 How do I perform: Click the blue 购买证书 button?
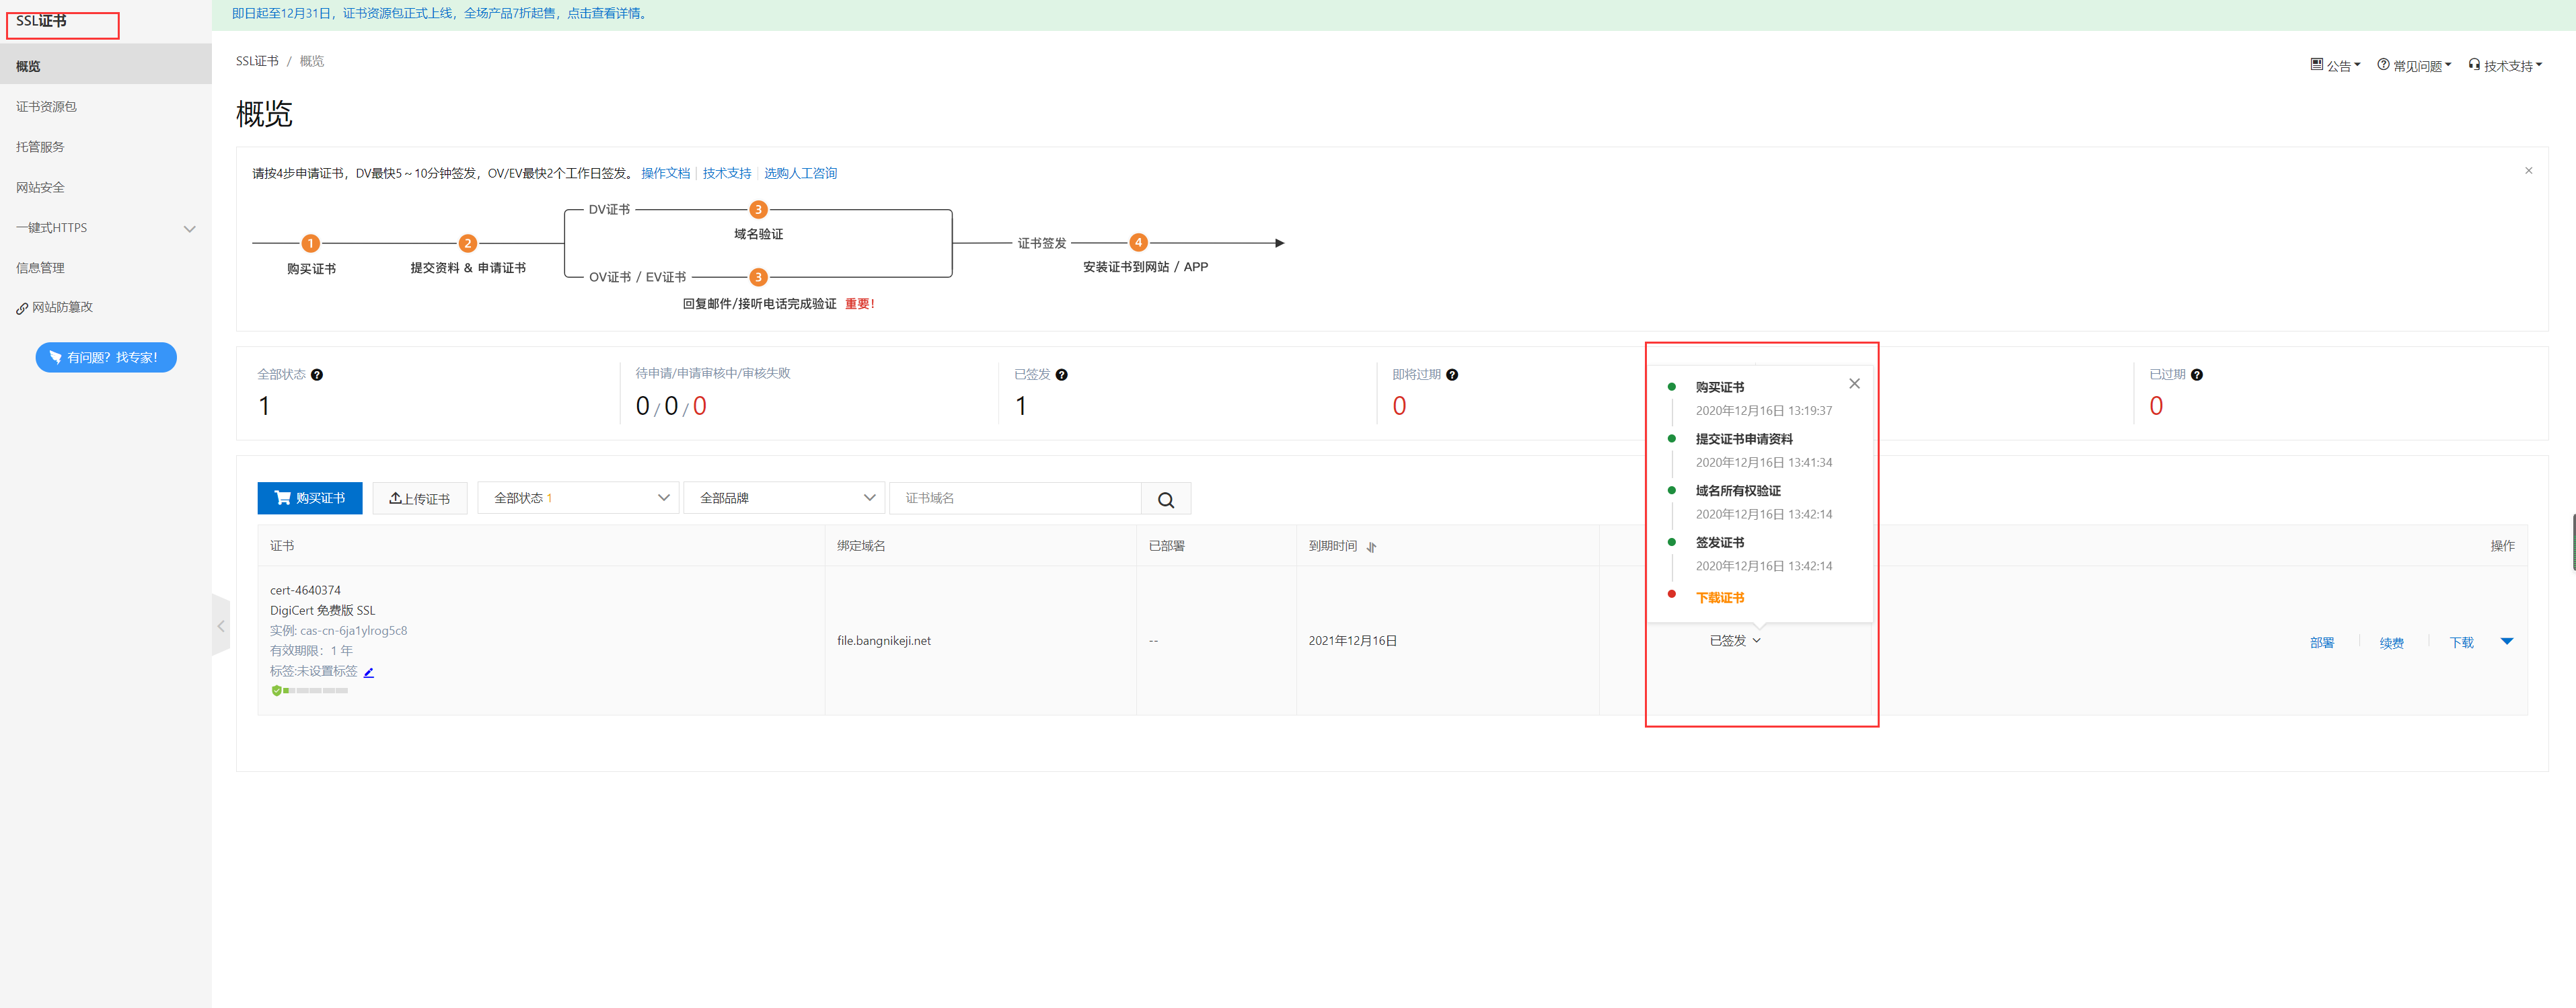[x=310, y=498]
